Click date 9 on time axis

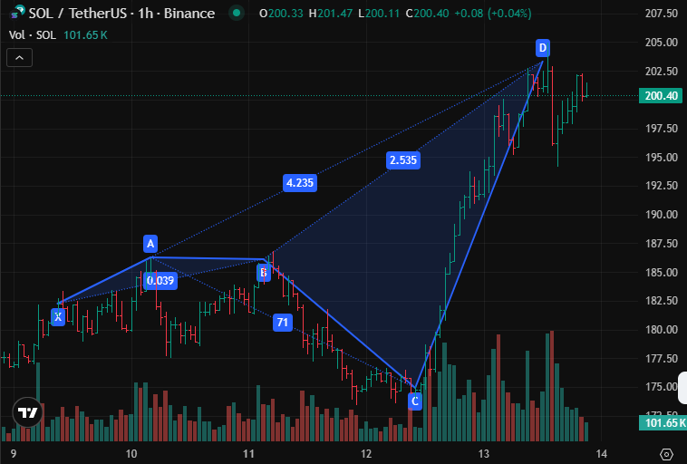[14, 454]
